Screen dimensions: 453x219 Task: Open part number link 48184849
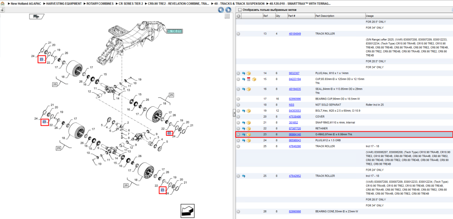[x=295, y=34]
